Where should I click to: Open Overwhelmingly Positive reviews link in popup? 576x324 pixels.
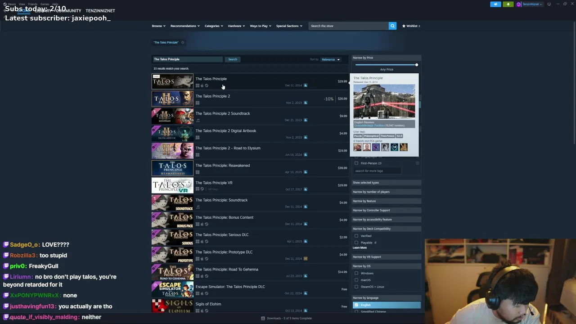pyautogui.click(x=369, y=126)
